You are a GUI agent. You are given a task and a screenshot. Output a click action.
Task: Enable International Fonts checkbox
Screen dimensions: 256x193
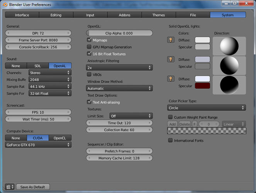[x=170, y=140]
